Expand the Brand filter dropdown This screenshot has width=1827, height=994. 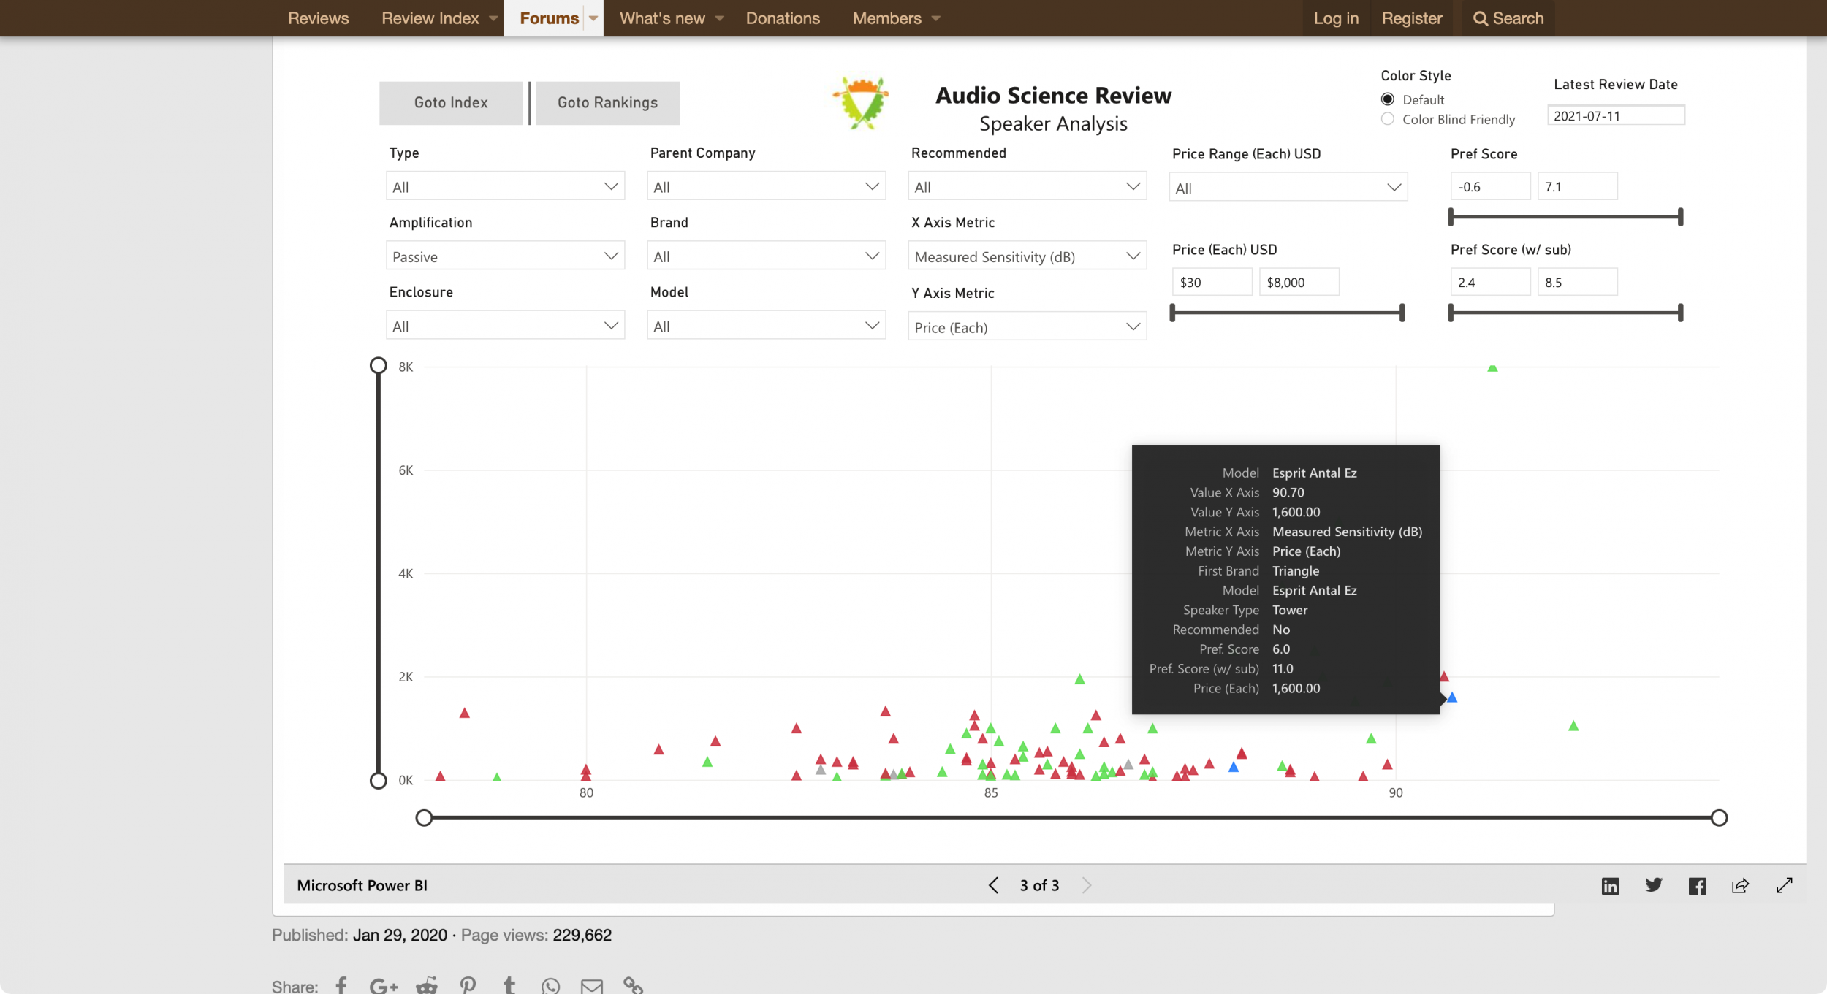tap(766, 256)
